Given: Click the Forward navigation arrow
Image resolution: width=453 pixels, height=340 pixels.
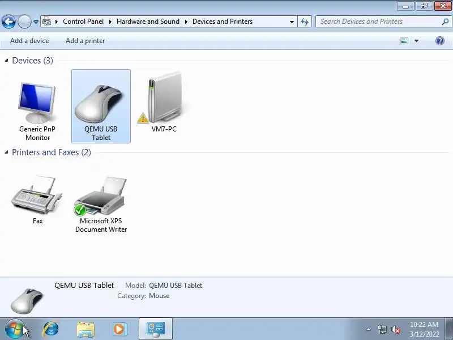Looking at the screenshot, I should (x=24, y=22).
